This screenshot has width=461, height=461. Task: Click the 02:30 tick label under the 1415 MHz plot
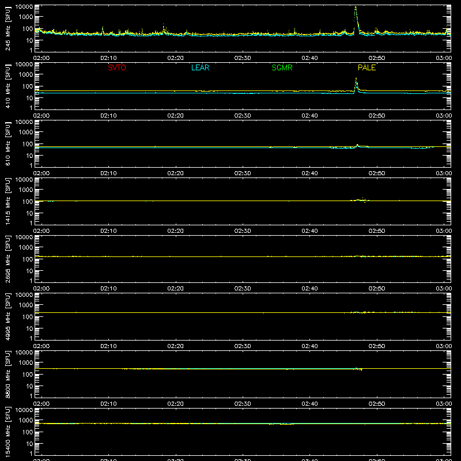pyautogui.click(x=243, y=231)
